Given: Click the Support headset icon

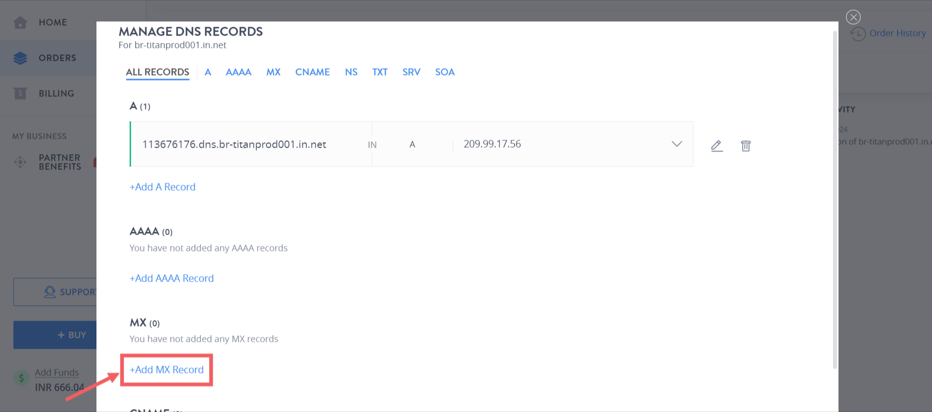Looking at the screenshot, I should click(50, 292).
